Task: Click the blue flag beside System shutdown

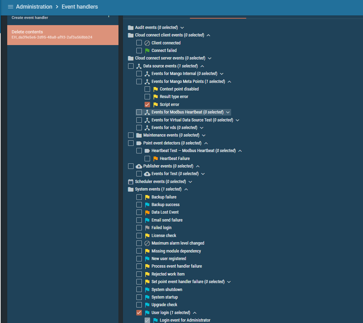Action: [147, 290]
